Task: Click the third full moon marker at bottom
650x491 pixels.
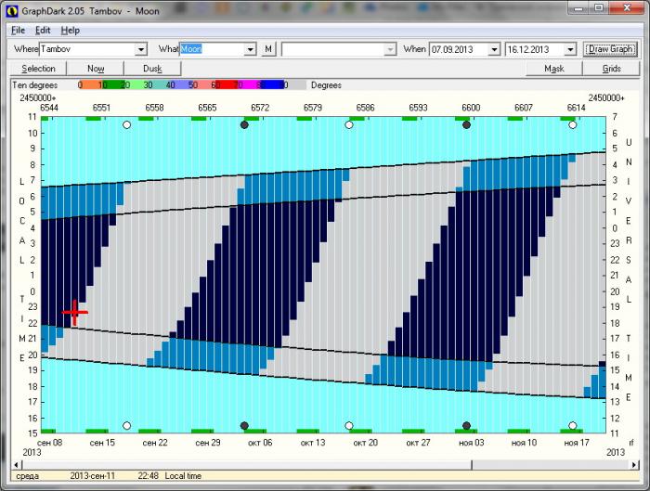Action: [573, 425]
